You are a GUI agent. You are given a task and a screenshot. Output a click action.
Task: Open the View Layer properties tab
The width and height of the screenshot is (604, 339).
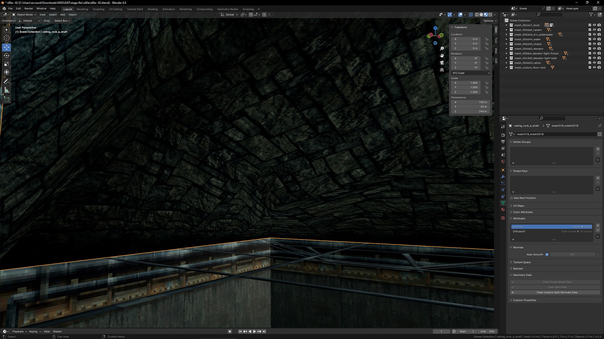(503, 148)
